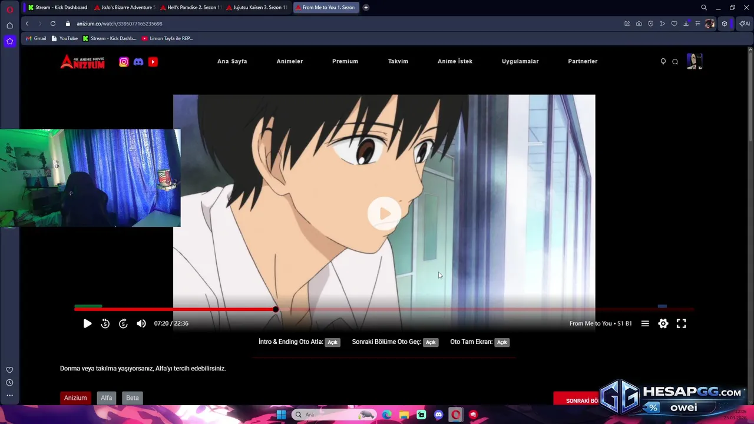Open the episode list icon in player
Viewport: 754px width, 424px height.
(x=645, y=323)
